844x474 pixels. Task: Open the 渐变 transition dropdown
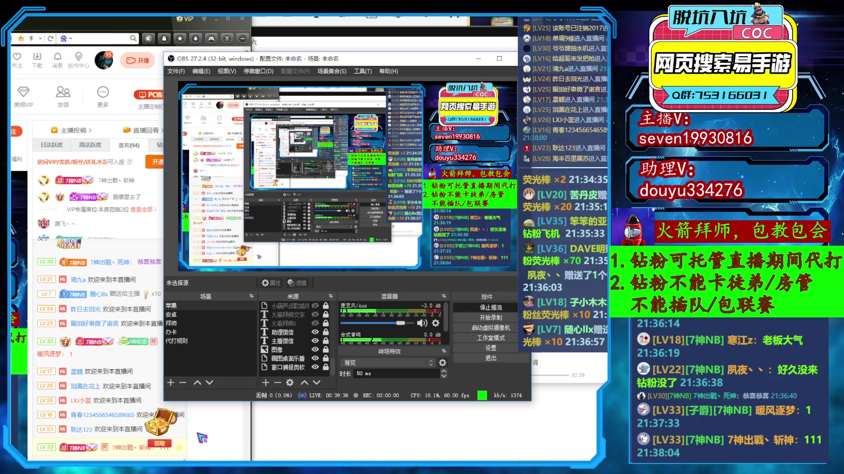[x=387, y=363]
